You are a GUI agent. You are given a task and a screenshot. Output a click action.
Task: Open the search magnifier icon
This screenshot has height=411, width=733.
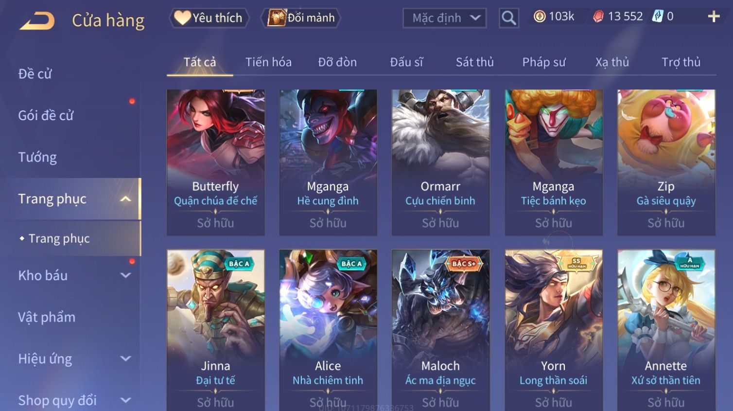pos(508,18)
